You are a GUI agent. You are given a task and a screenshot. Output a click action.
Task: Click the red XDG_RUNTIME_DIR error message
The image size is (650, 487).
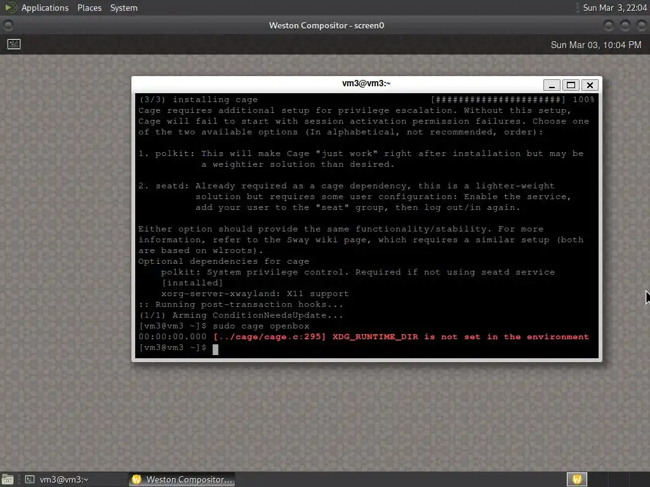pyautogui.click(x=401, y=337)
